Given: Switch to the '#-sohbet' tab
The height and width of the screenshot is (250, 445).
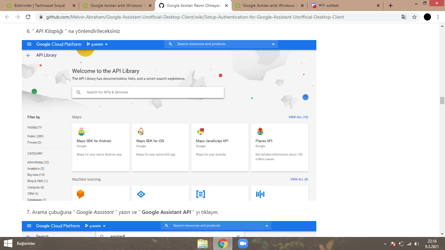Looking at the screenshot, I should point(345,6).
